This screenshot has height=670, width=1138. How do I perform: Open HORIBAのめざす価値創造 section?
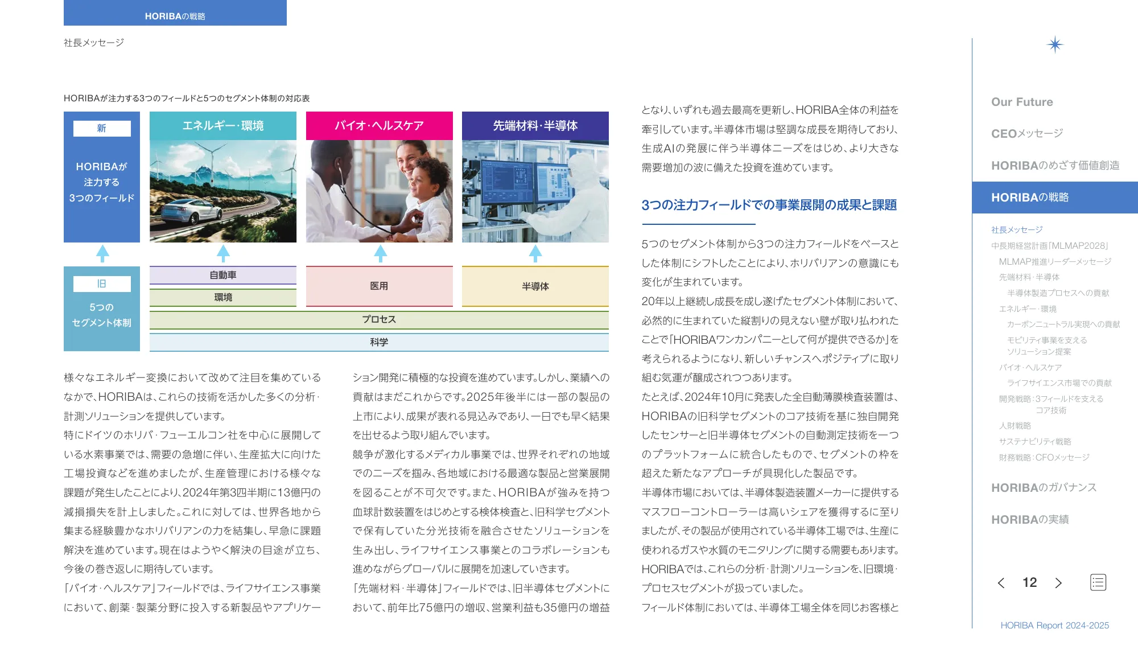coord(1054,166)
